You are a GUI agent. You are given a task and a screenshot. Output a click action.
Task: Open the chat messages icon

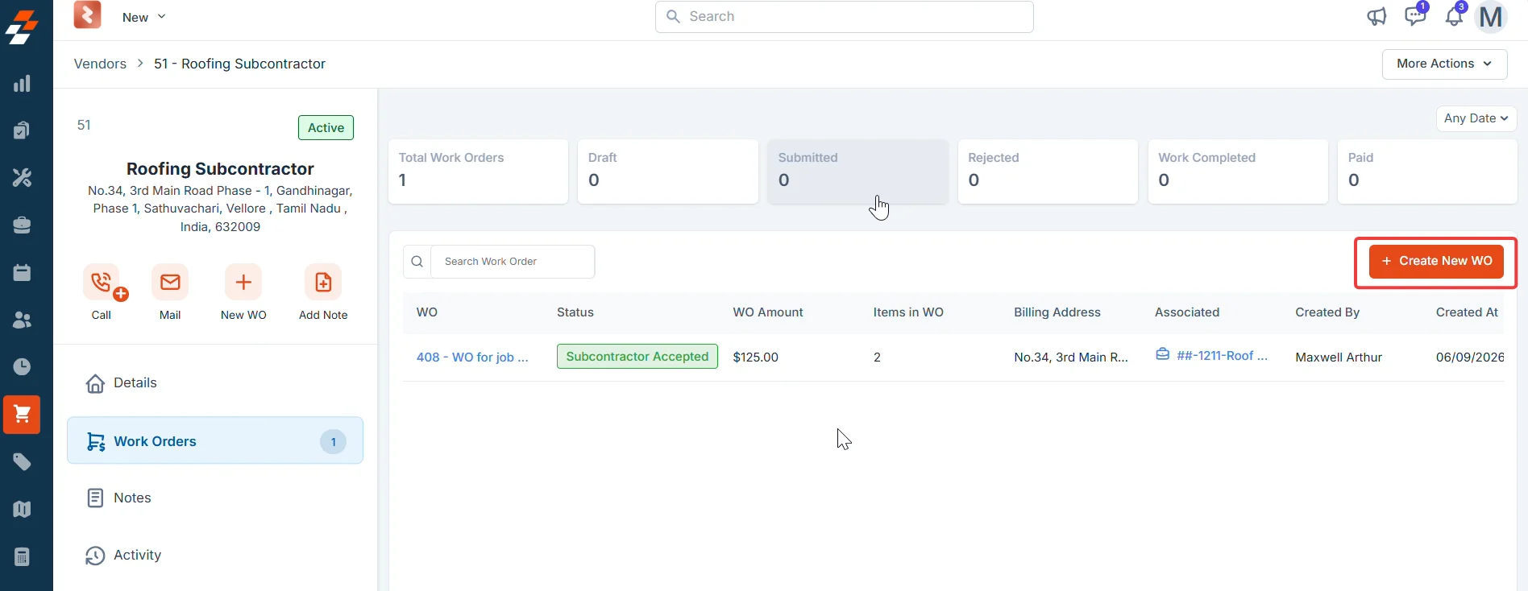tap(1415, 15)
